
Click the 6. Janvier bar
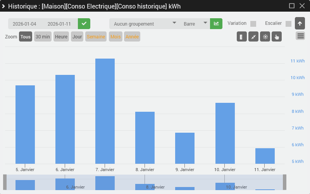pyautogui.click(x=65, y=120)
